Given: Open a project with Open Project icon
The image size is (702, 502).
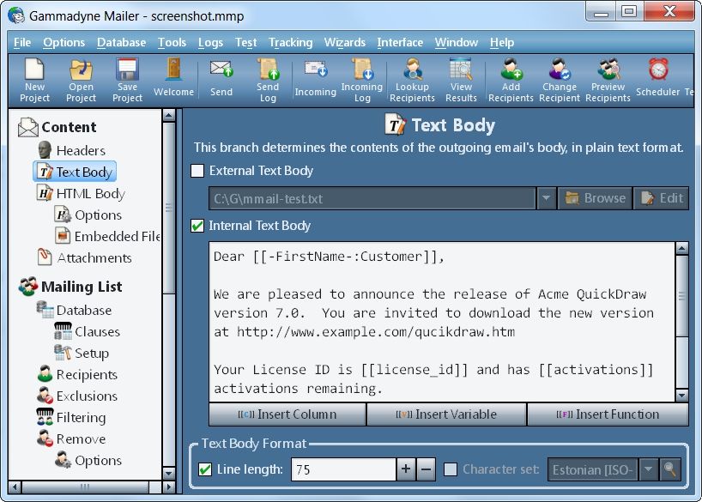Looking at the screenshot, I should (x=81, y=81).
